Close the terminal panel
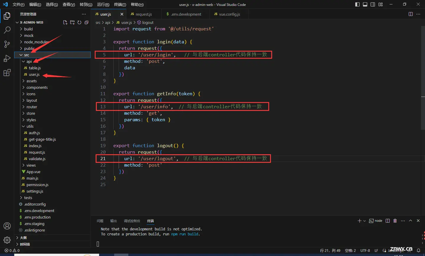425x256 pixels. pos(418,221)
